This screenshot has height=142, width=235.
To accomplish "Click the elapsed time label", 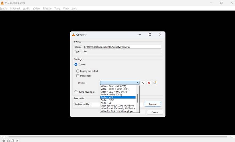I will tap(3, 137).
